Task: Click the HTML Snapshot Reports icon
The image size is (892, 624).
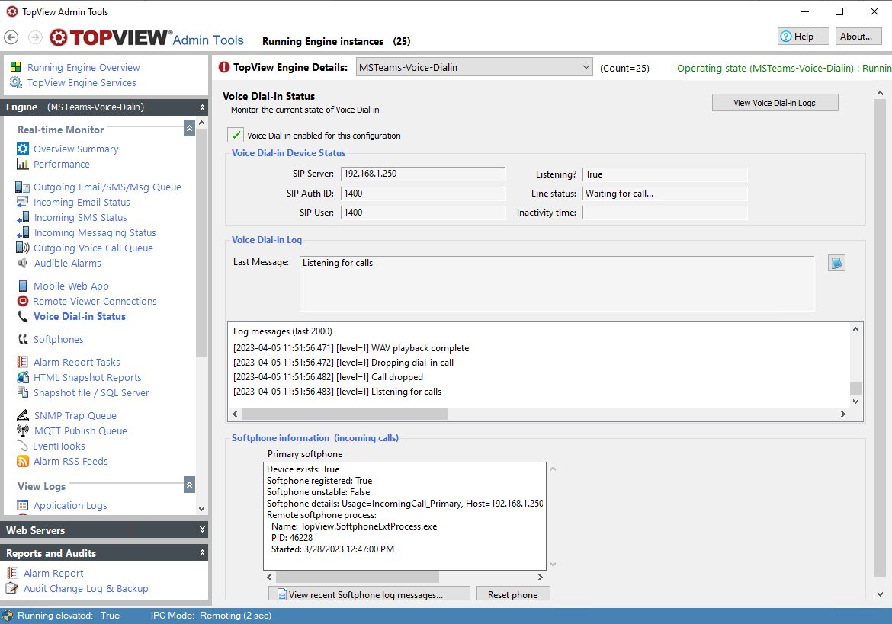Action: click(x=23, y=377)
